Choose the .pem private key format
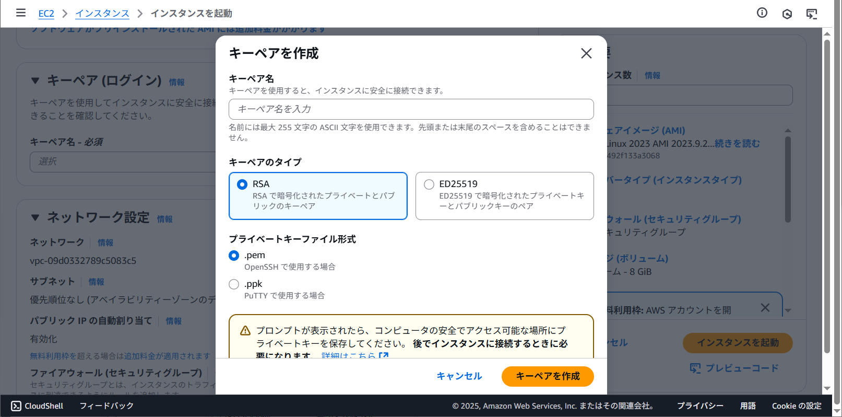The width and height of the screenshot is (842, 417). point(234,256)
